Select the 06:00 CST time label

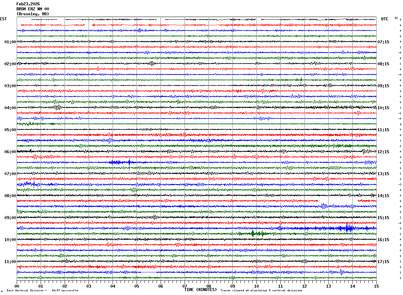point(10,152)
